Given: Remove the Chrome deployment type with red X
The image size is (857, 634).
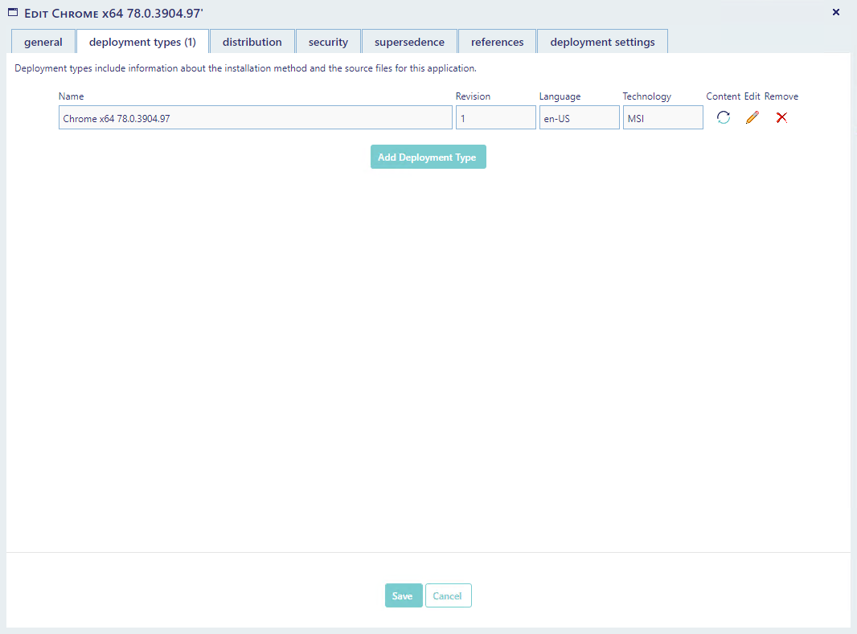Looking at the screenshot, I should tap(781, 117).
